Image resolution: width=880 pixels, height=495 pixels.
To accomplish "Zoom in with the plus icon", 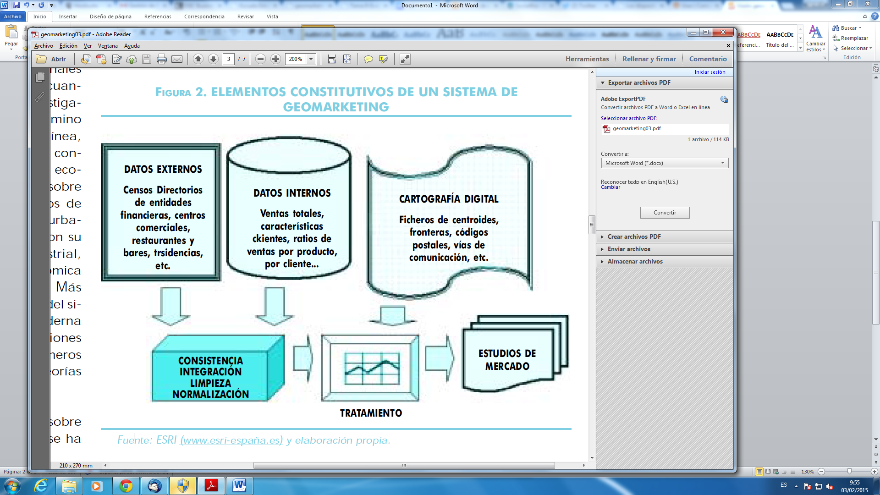I will coord(275,59).
